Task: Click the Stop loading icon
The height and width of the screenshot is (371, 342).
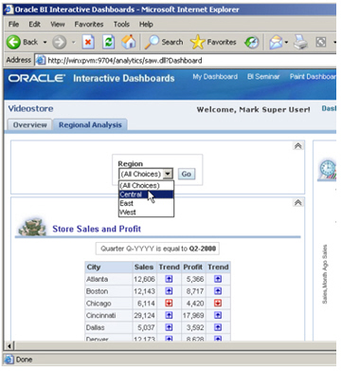Action: (x=88, y=42)
